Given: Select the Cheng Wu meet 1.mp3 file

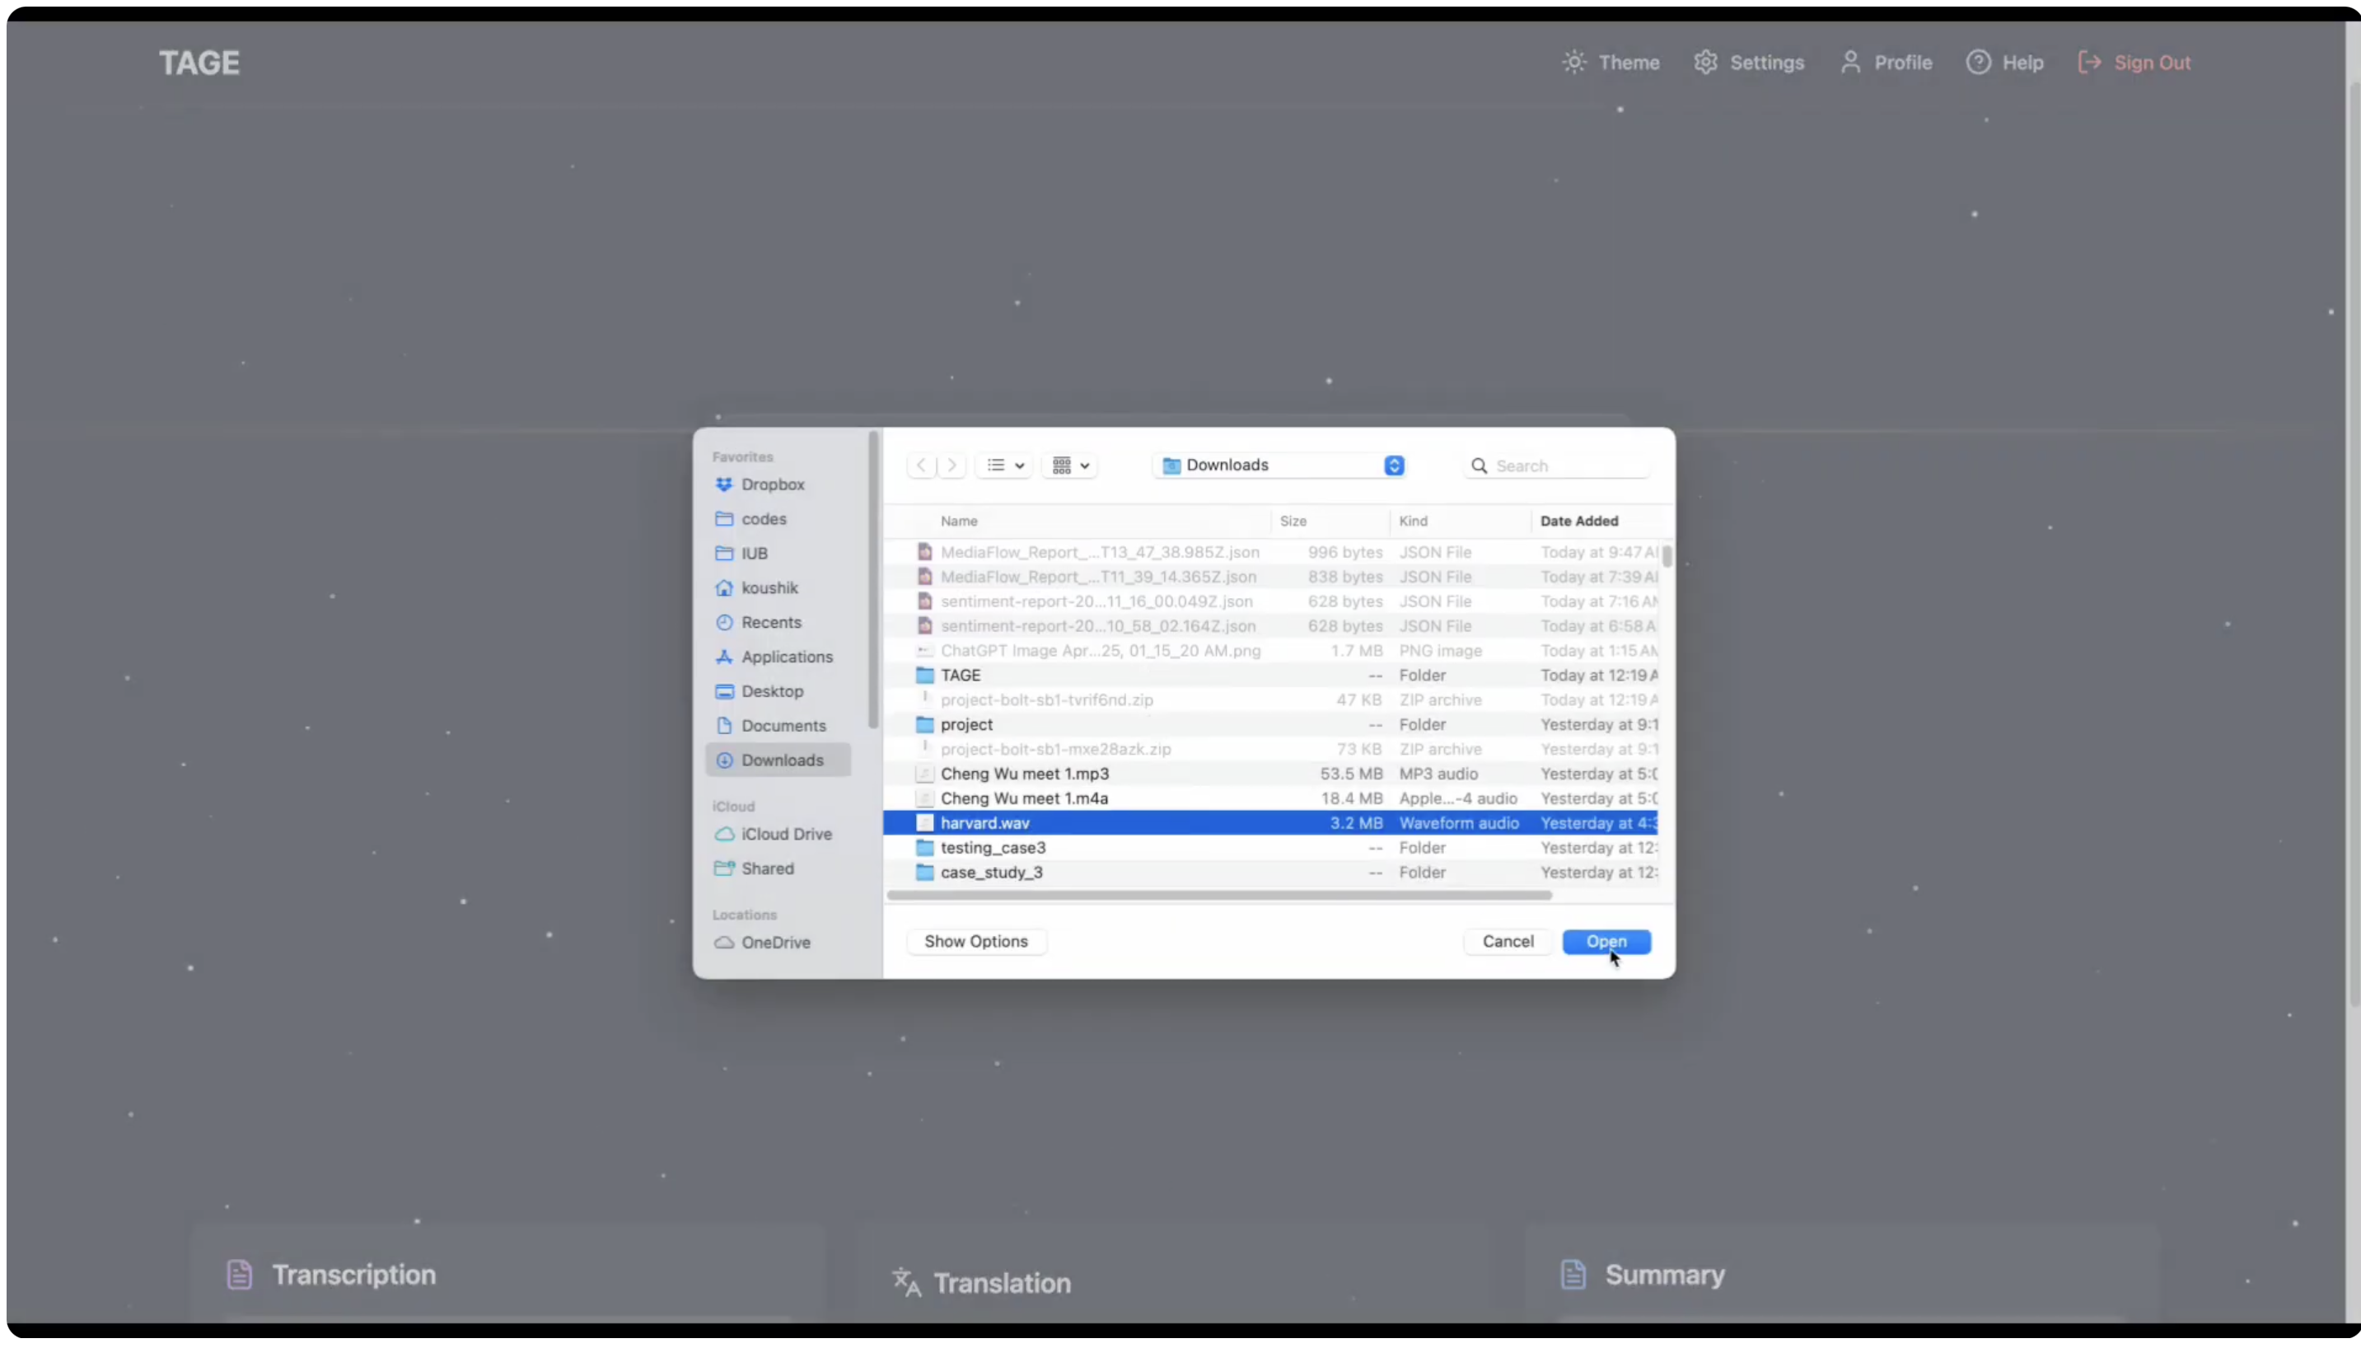Looking at the screenshot, I should click(x=1024, y=774).
